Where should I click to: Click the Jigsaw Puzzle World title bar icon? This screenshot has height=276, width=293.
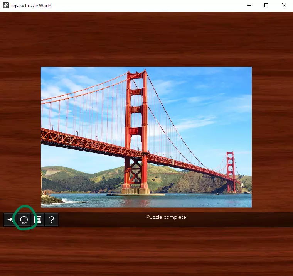click(x=6, y=6)
